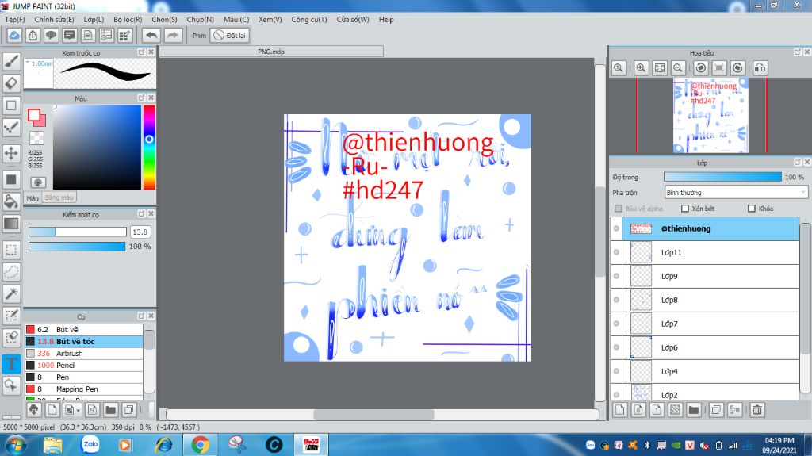Hide the Lớp6 layer
Image resolution: width=812 pixels, height=456 pixels.
pos(616,347)
